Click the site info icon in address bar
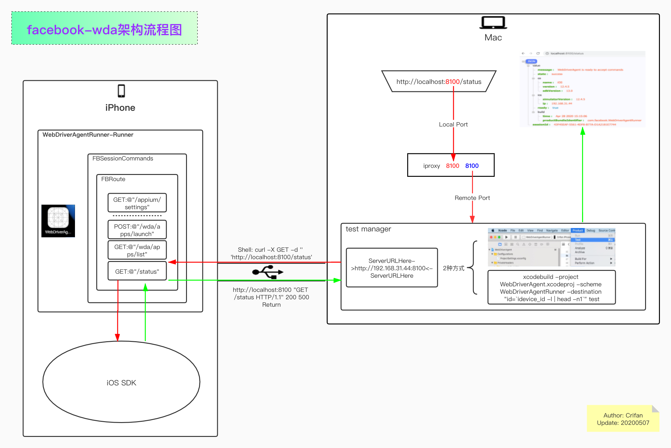 tap(547, 53)
